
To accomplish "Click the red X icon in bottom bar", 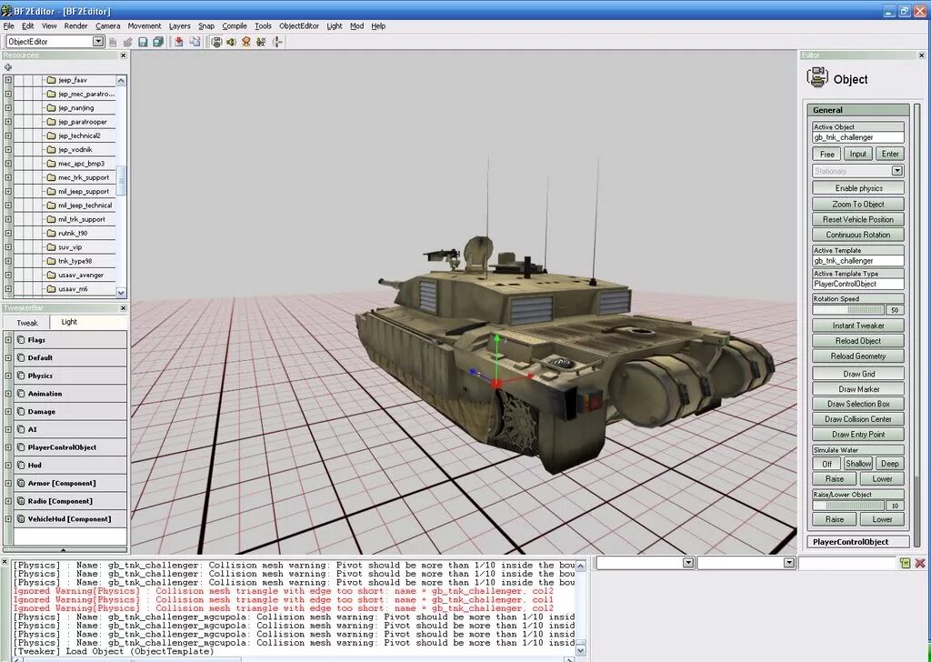I will click(x=920, y=562).
